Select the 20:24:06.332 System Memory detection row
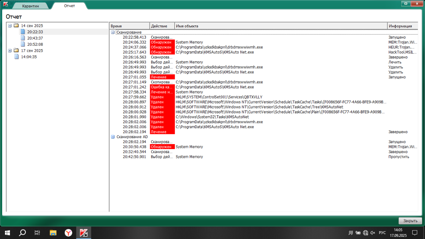This screenshot has height=239, width=425. tap(263, 42)
